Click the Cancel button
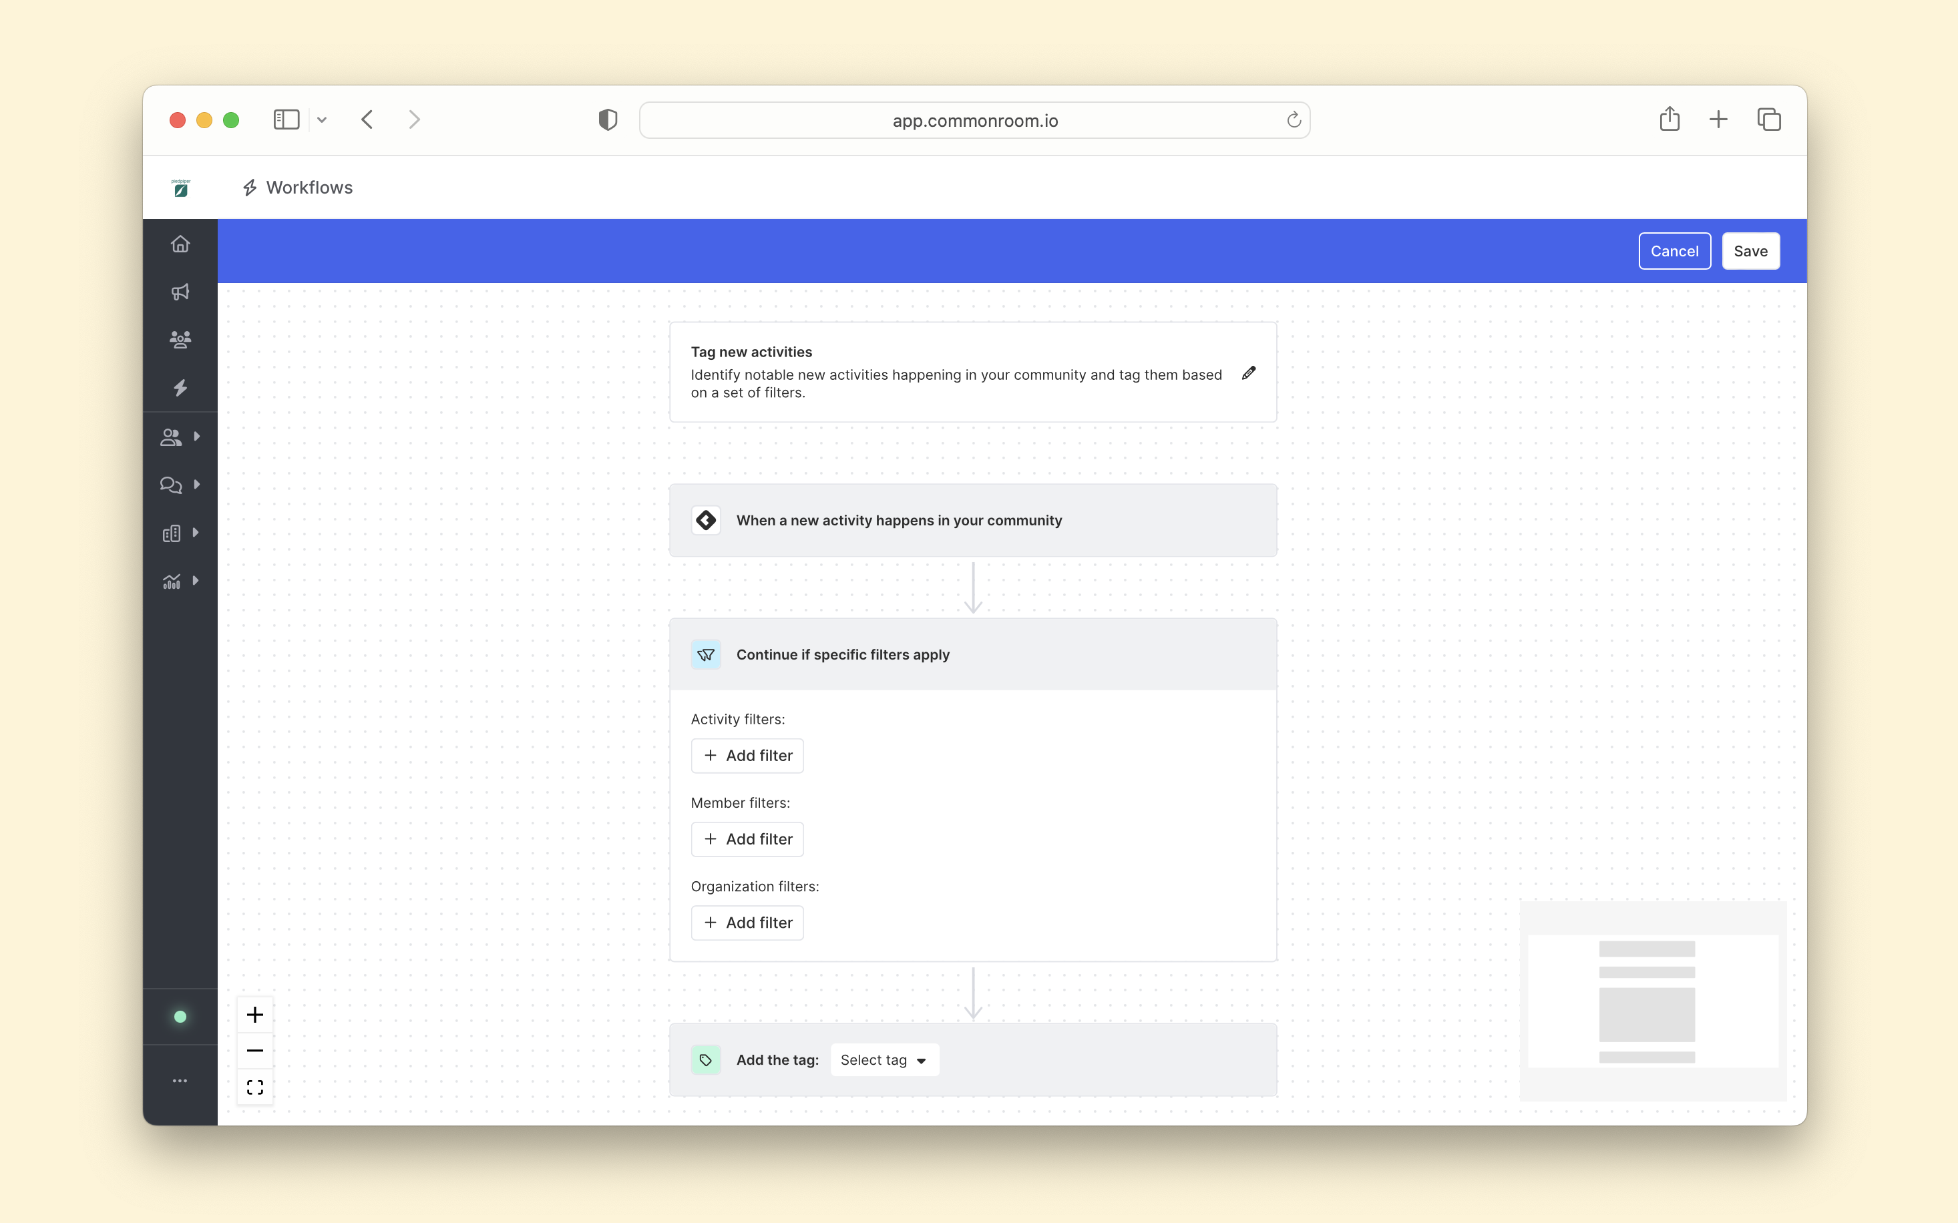1958x1223 pixels. tap(1674, 251)
